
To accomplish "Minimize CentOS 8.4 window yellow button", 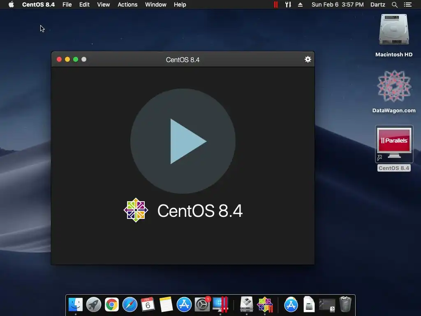I will tap(67, 59).
